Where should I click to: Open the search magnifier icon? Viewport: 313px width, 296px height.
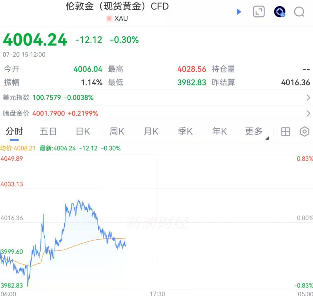pos(299,12)
